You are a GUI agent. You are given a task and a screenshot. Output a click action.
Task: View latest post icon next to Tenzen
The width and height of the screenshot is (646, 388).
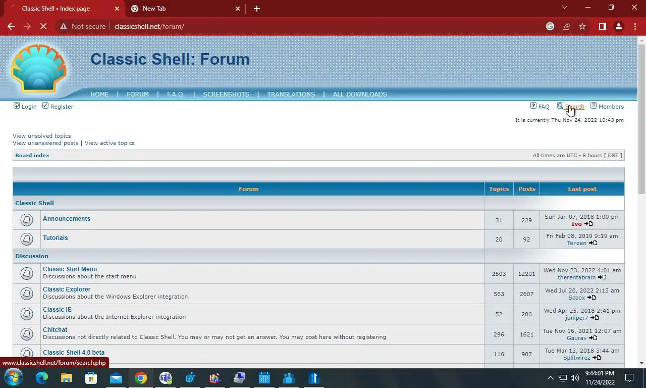(593, 243)
